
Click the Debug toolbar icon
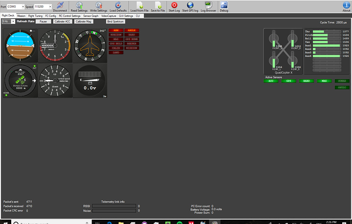click(224, 5)
